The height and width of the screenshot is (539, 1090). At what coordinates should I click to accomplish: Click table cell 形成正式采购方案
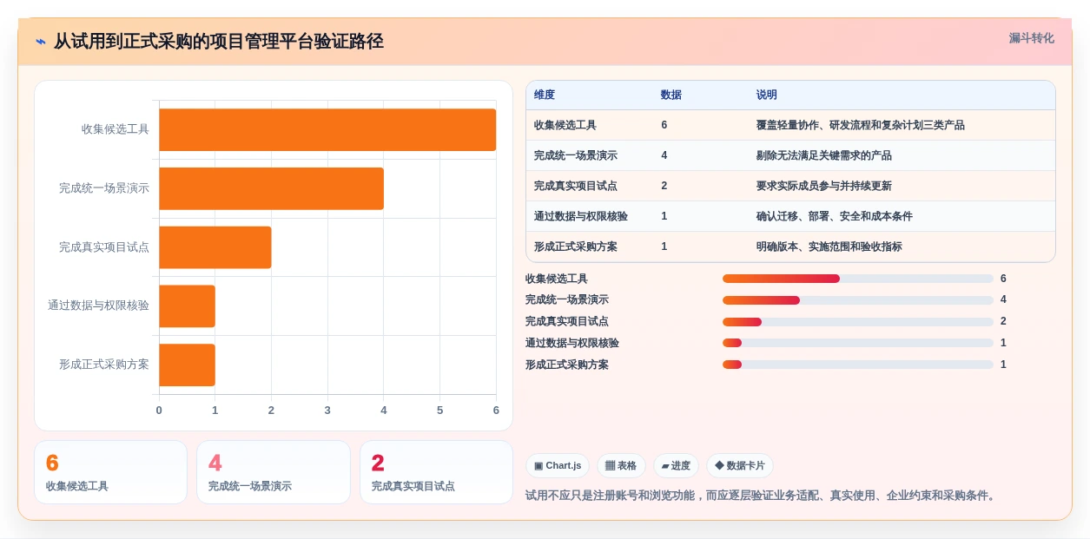(576, 246)
